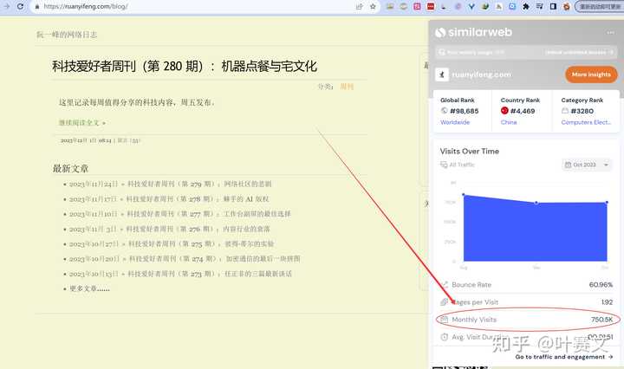
Task: Open the blue V extension icon
Action: (x=471, y=6)
